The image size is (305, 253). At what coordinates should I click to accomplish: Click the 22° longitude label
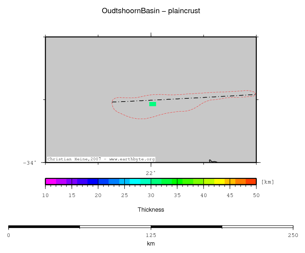tap(151, 173)
